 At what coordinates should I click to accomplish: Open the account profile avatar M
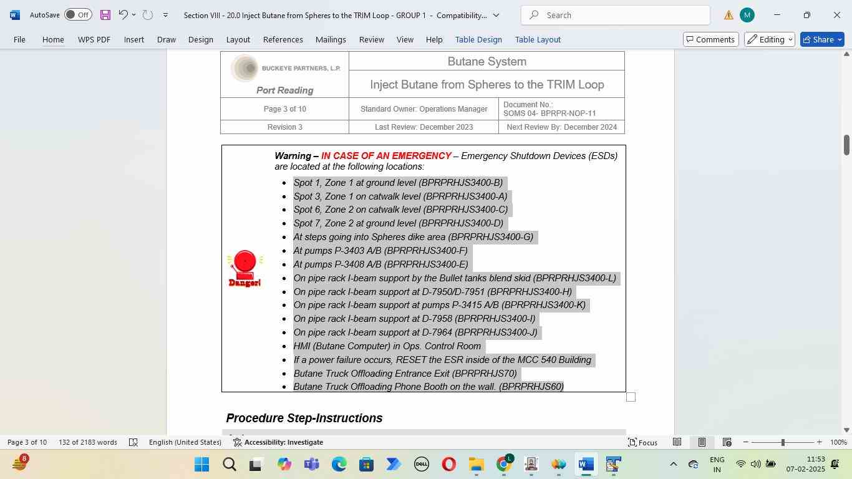click(747, 15)
